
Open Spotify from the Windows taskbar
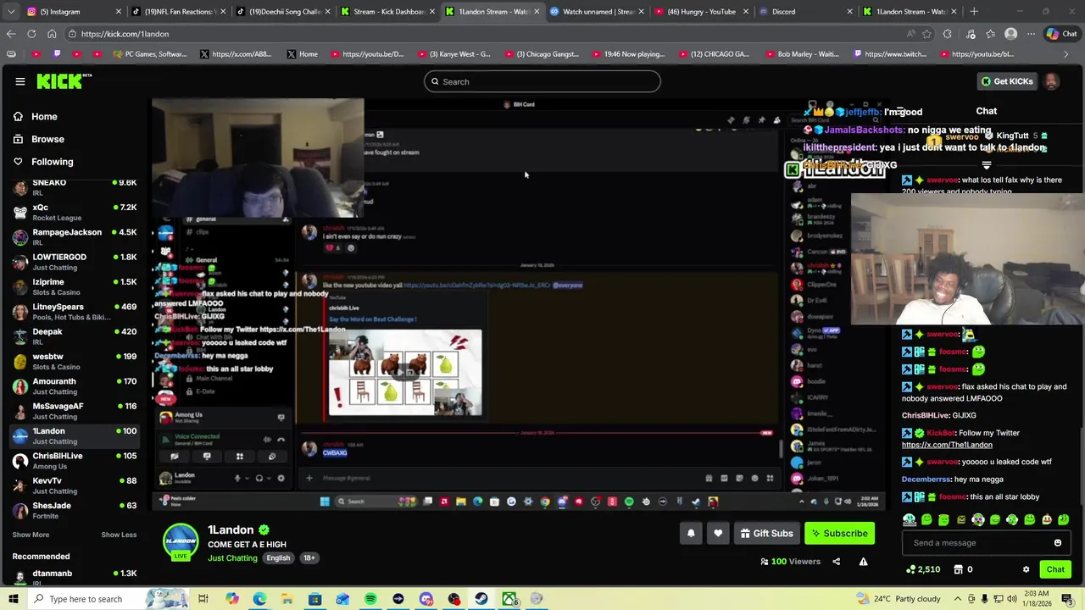[370, 599]
